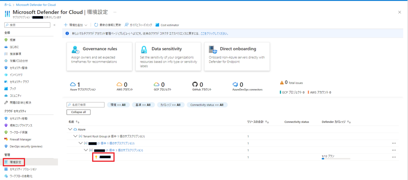Screen dimensions: 408x180
Task: Open the Governance rules card
Action: tap(99, 56)
